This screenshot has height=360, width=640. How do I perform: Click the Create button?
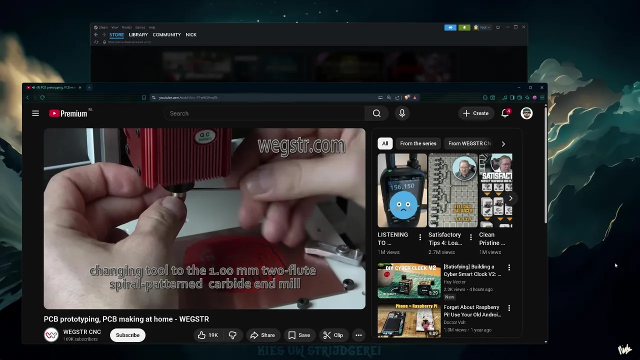click(475, 113)
